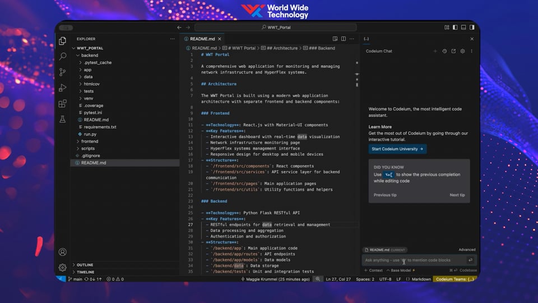Open the Testing flask view
This screenshot has width=538, height=303.
pos(62,119)
